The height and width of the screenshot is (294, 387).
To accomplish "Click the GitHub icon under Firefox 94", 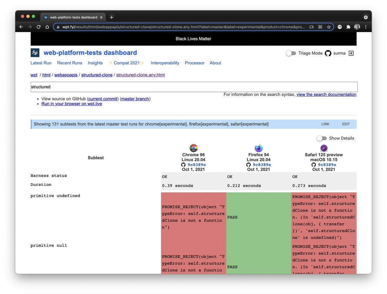I will coord(248,165).
